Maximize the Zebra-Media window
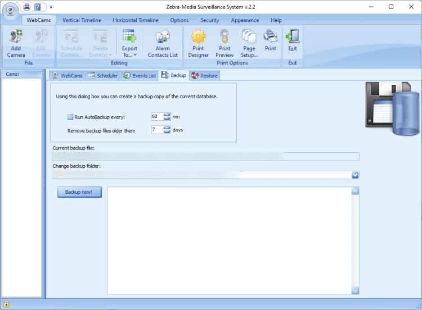Image resolution: width=422 pixels, height=310 pixels. (x=391, y=7)
